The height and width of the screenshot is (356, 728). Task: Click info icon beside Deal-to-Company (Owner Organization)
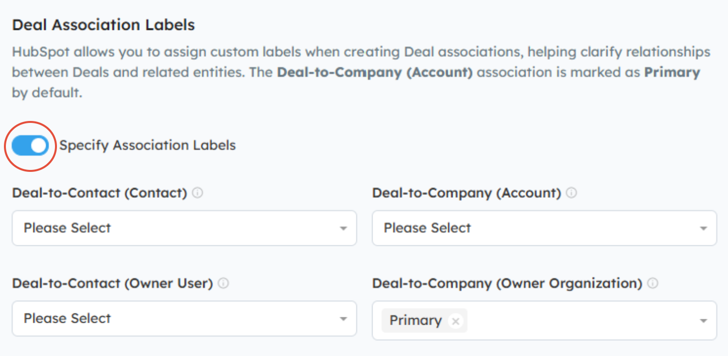[x=653, y=284]
